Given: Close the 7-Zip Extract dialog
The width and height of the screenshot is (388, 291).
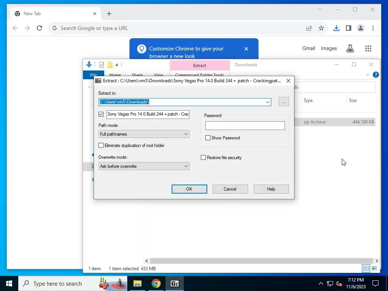Looking at the screenshot, I should pos(288,81).
